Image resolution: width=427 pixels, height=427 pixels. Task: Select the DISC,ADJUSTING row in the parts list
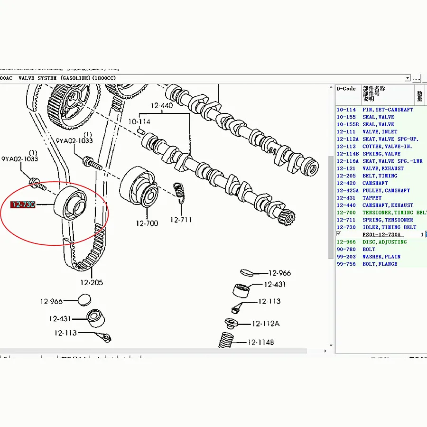point(381,242)
